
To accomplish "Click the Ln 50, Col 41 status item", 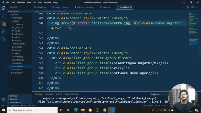I will (148, 105).
